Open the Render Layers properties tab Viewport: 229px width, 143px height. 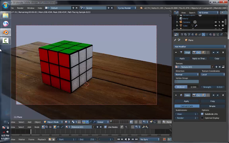point(185,35)
